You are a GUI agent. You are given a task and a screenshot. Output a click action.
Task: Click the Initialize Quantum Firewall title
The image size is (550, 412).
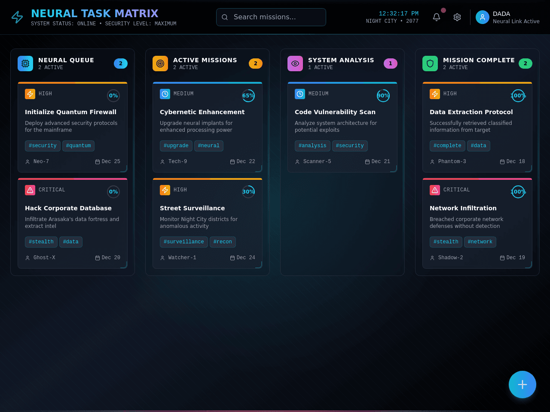(70, 112)
